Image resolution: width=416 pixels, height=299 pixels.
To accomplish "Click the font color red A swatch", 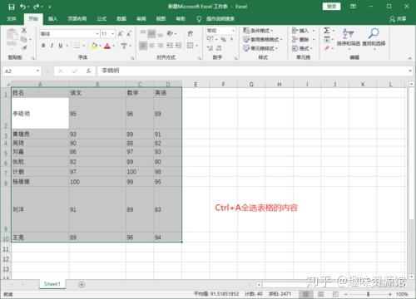I will 107,46.
